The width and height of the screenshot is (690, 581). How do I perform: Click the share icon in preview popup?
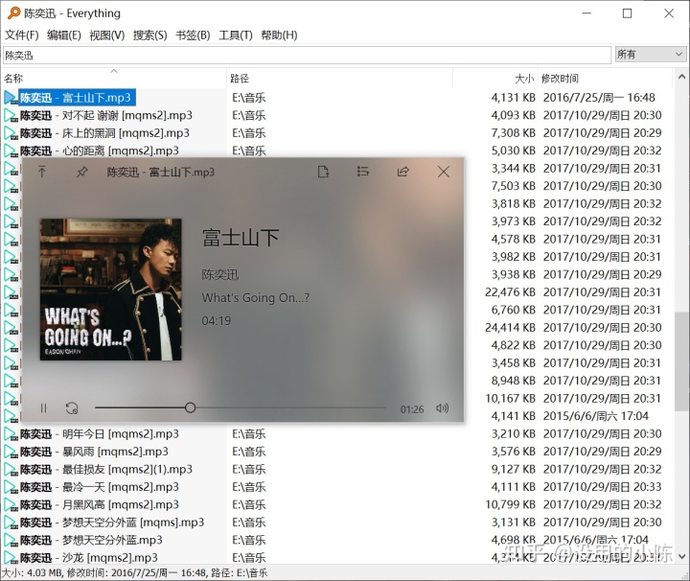click(403, 172)
